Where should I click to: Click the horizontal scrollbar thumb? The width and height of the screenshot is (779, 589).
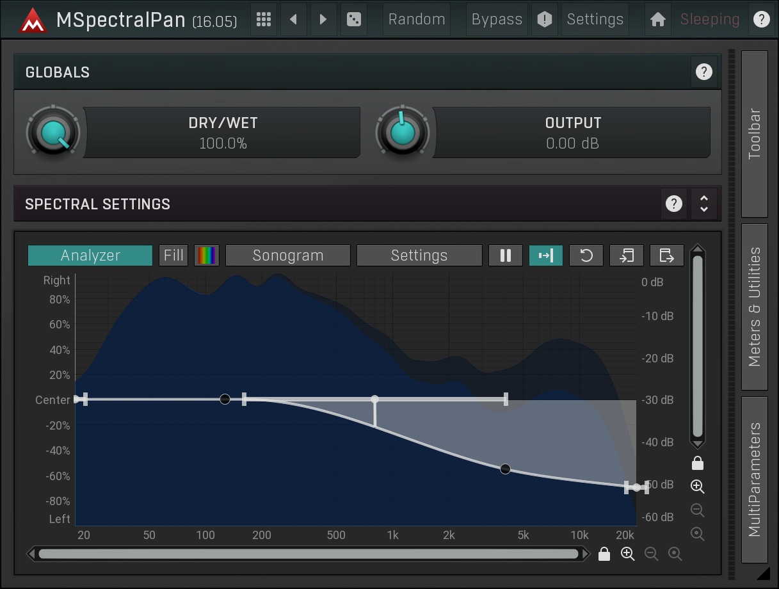pyautogui.click(x=308, y=554)
